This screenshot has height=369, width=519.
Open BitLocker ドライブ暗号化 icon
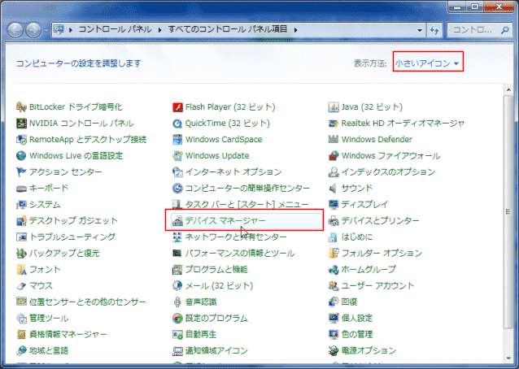[x=21, y=107]
